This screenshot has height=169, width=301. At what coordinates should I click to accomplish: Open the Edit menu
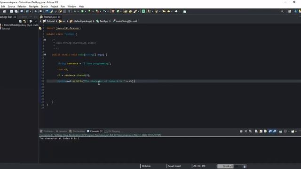3,6
